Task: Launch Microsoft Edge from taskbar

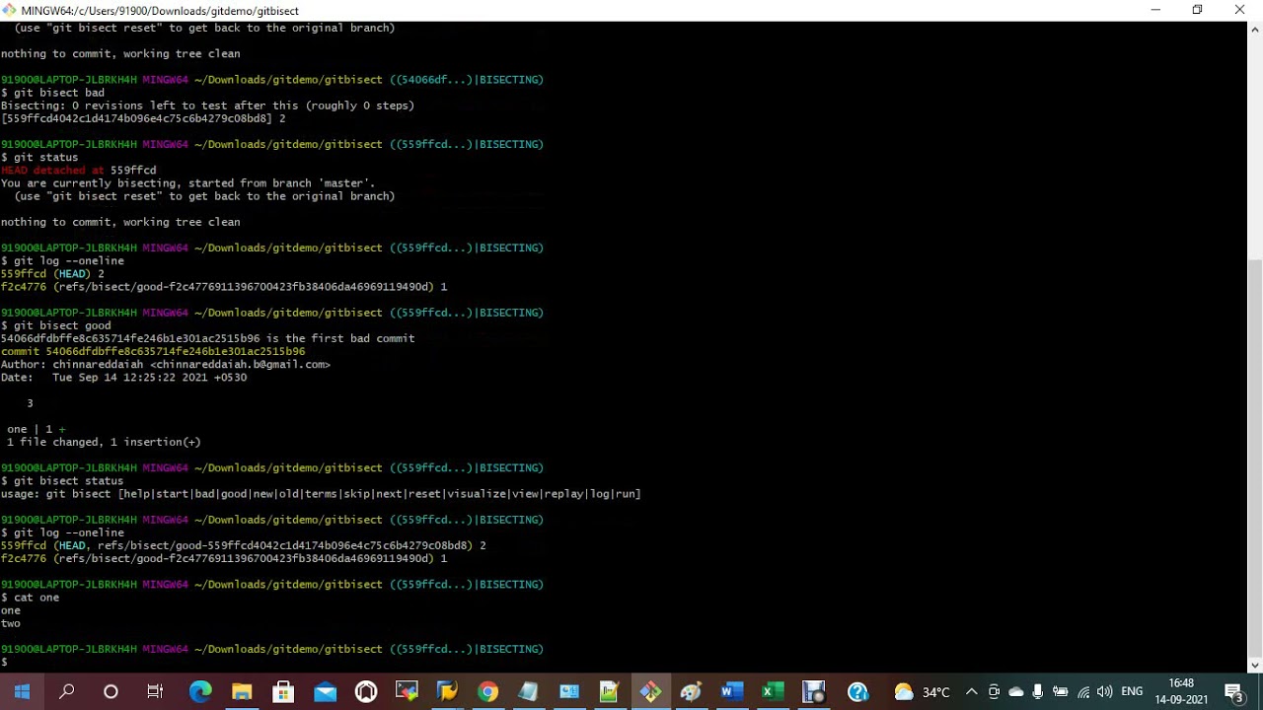Action: pos(200,691)
